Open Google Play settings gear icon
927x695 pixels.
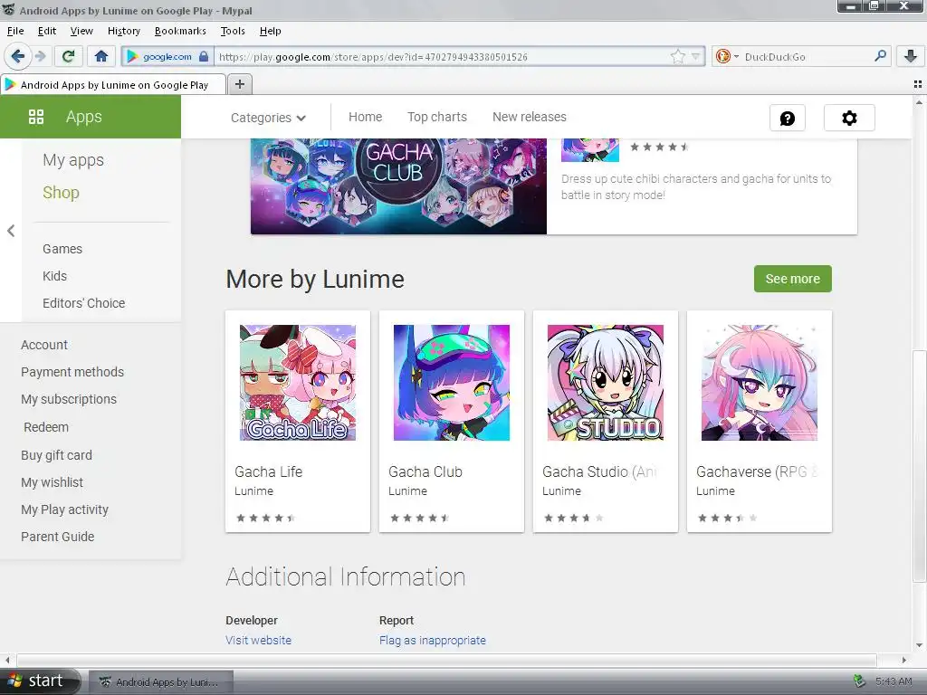849,119
